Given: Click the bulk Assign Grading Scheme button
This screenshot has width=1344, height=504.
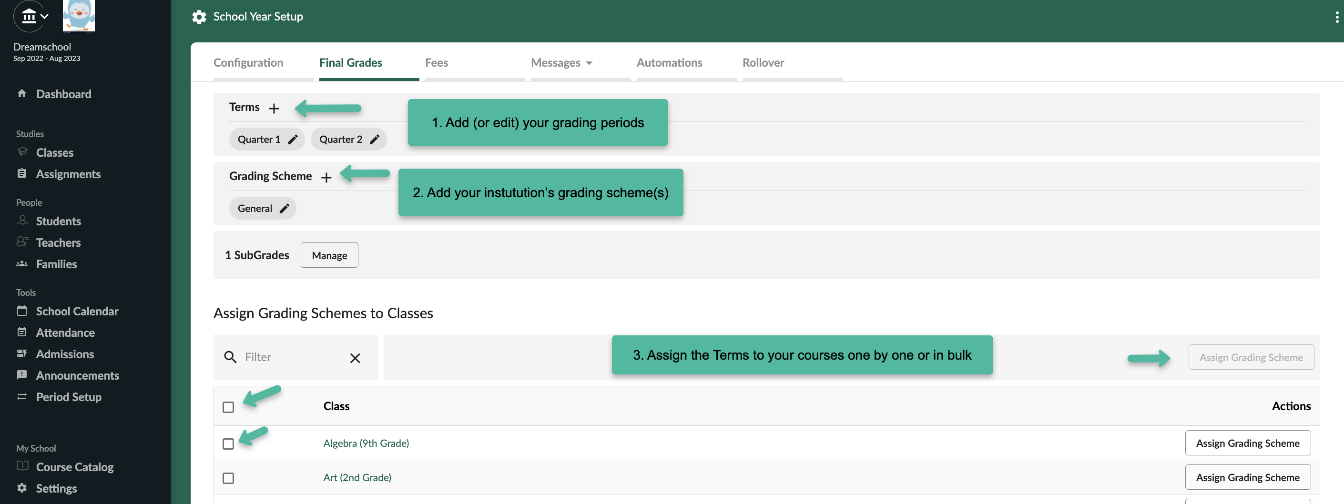Looking at the screenshot, I should [1251, 357].
